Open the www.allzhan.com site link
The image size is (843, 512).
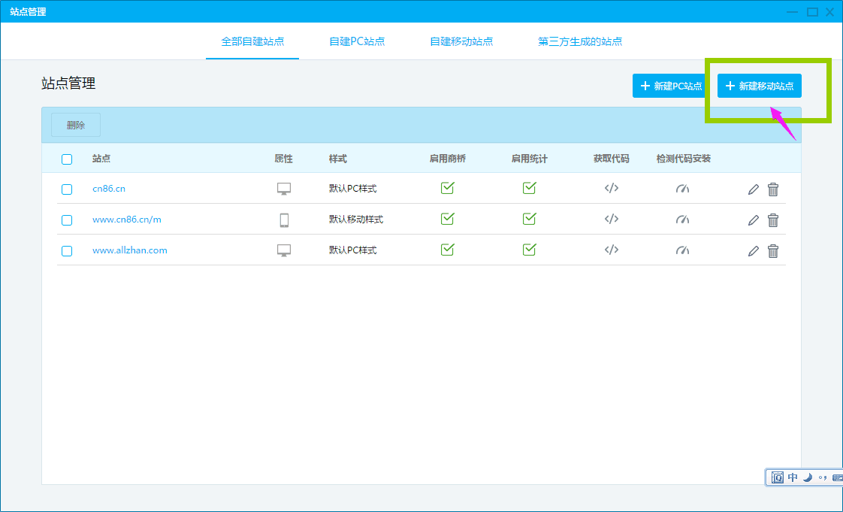129,250
